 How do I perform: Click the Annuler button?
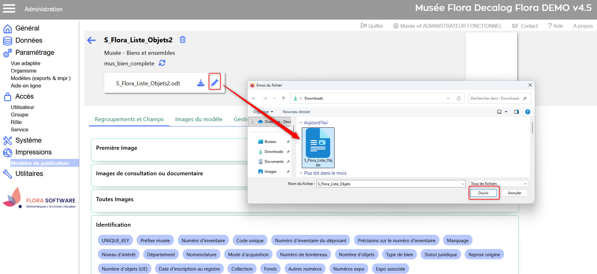click(x=514, y=193)
